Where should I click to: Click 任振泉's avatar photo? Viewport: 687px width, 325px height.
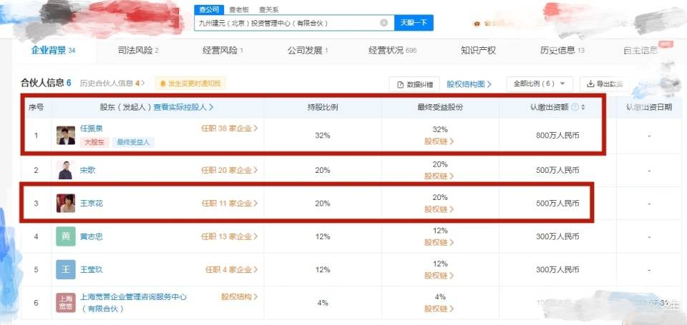pyautogui.click(x=66, y=135)
